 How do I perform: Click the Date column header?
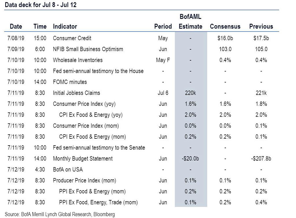pyautogui.click(x=16, y=26)
